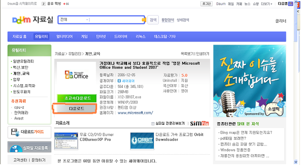
Task: Open the 다운로드가이드 banner
Action: tap(30, 132)
